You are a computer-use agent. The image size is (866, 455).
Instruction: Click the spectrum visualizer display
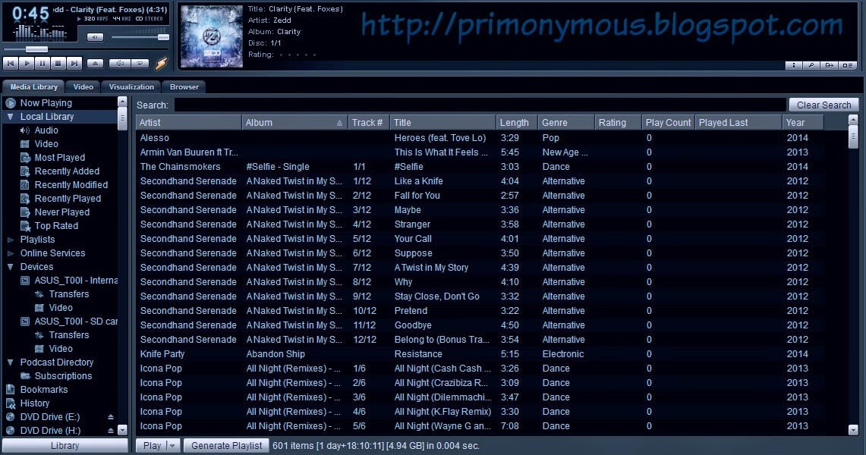pos(39,33)
